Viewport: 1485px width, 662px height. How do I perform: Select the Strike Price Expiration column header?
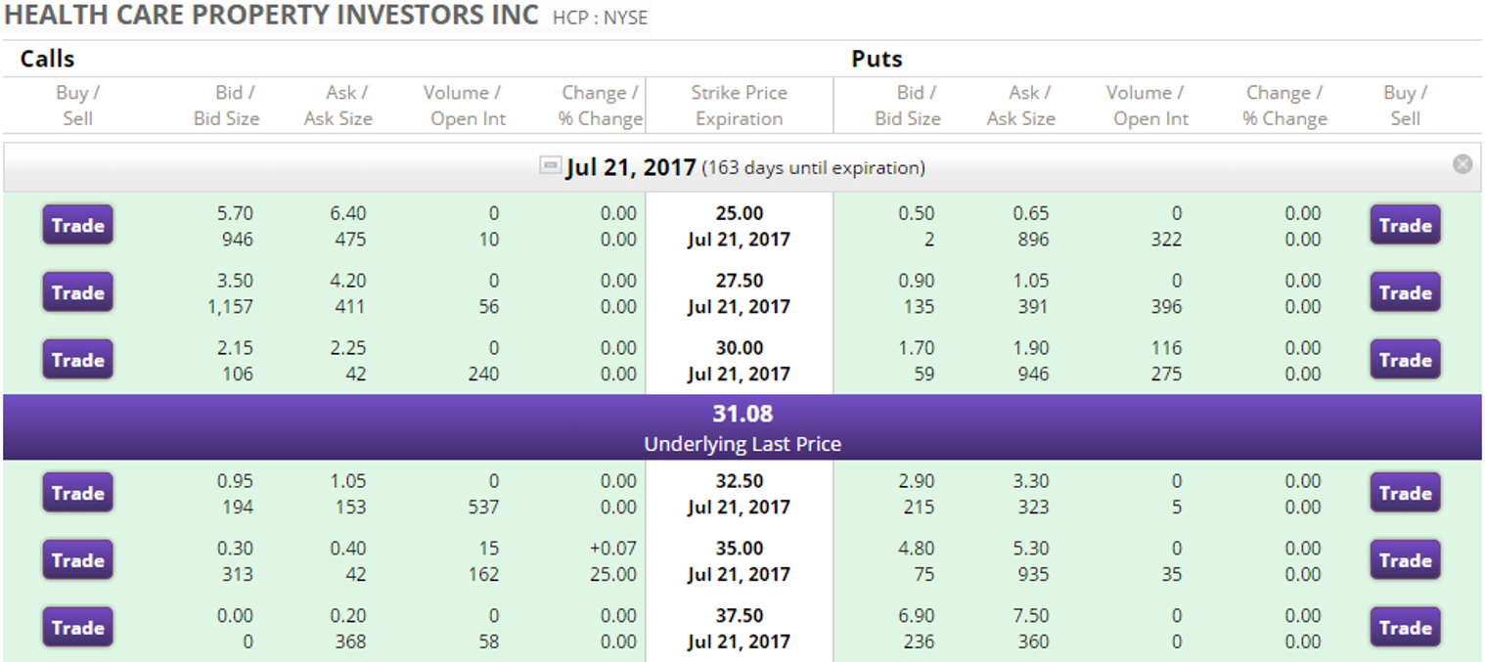739,106
